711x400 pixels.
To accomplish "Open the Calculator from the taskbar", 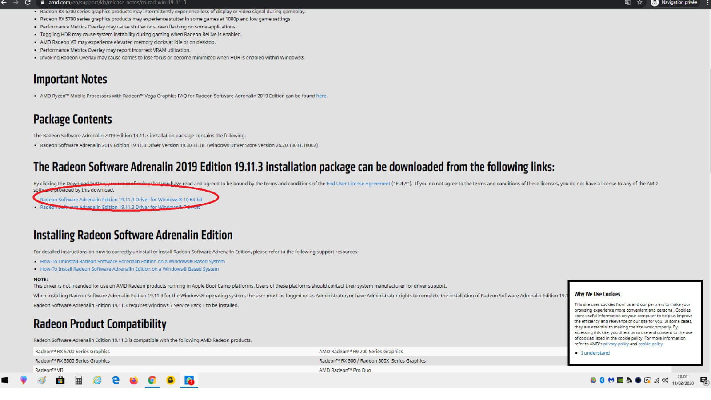I will [x=79, y=380].
